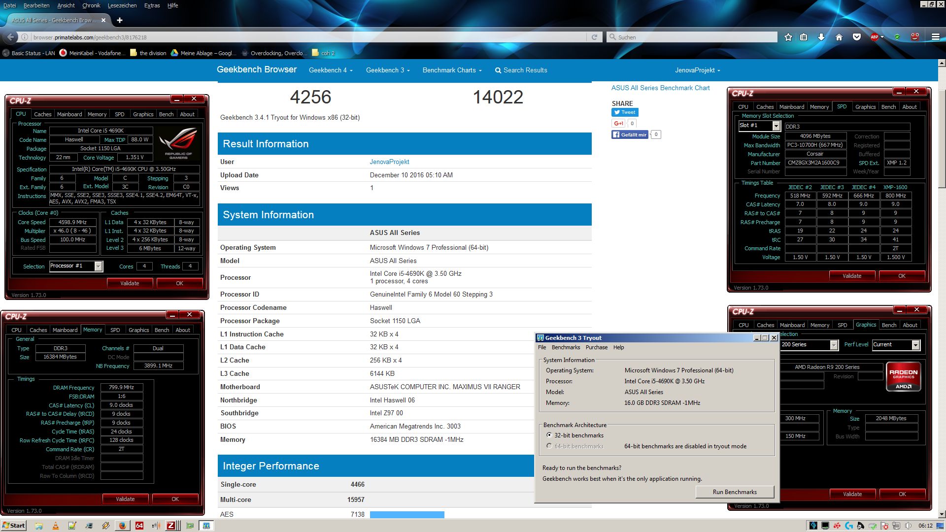Click the Google +1 share button

[x=618, y=123]
